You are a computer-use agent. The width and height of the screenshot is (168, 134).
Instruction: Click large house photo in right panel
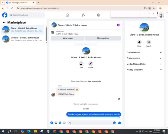144,27
